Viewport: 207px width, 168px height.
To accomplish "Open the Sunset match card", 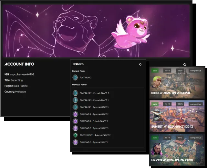I will [x=177, y=116].
